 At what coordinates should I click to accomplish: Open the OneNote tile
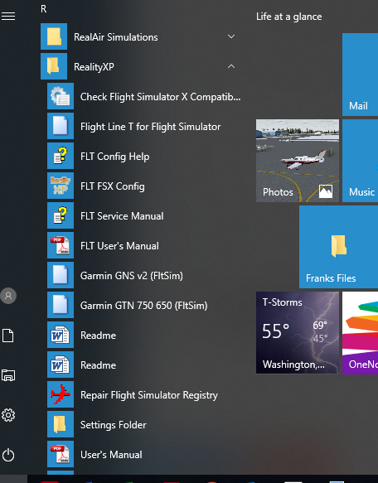pyautogui.click(x=360, y=333)
